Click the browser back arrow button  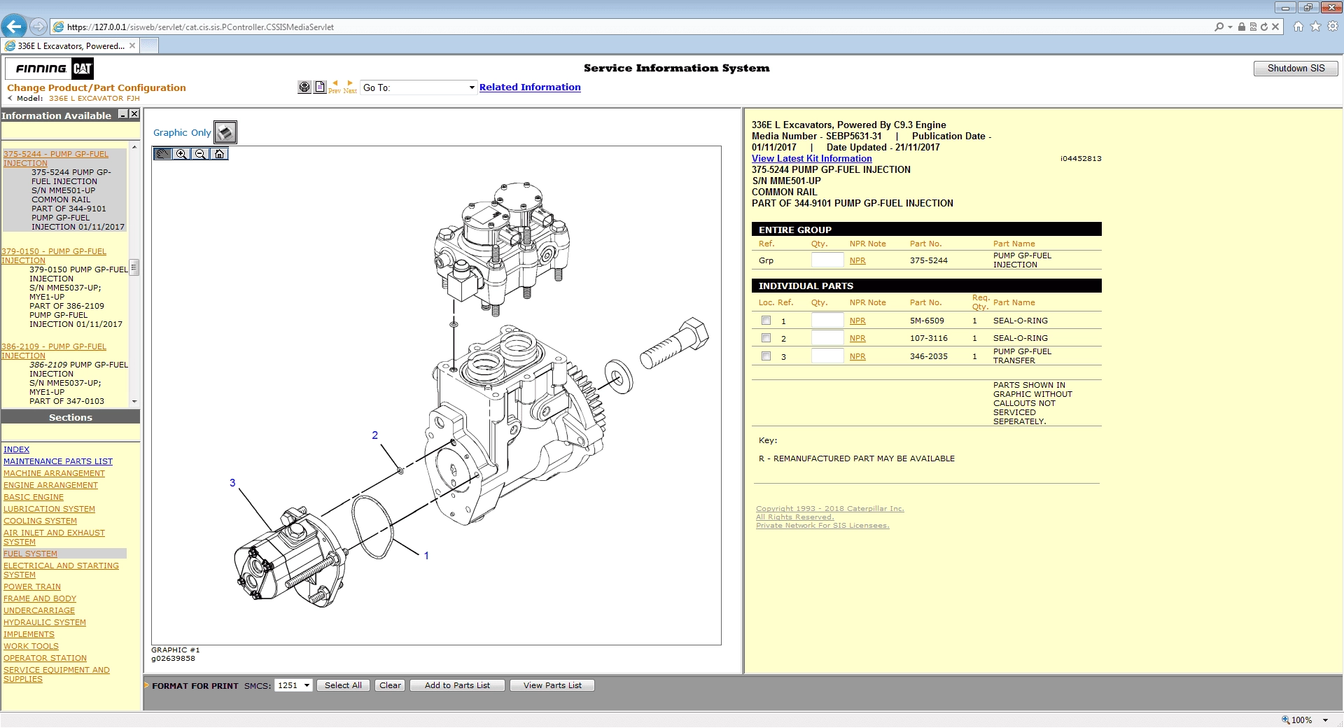14,27
